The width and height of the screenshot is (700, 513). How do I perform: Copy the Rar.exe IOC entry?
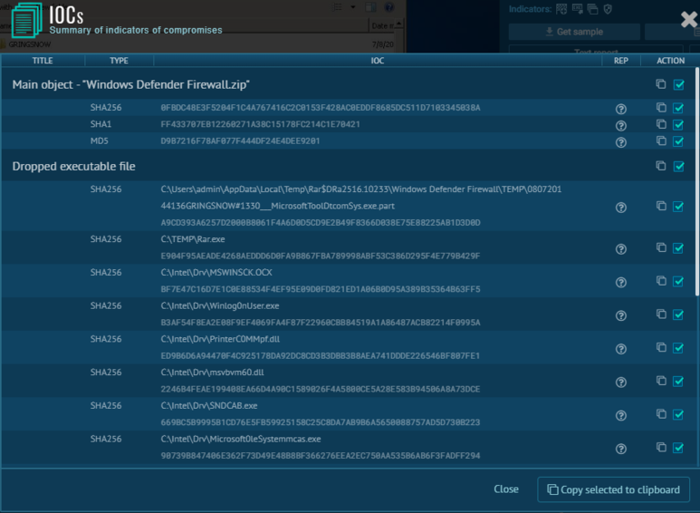661,247
